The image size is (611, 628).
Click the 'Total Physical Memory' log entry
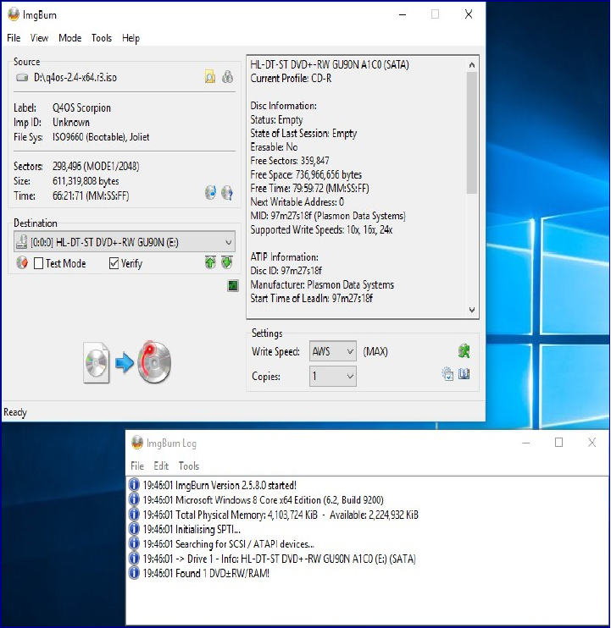tap(281, 515)
